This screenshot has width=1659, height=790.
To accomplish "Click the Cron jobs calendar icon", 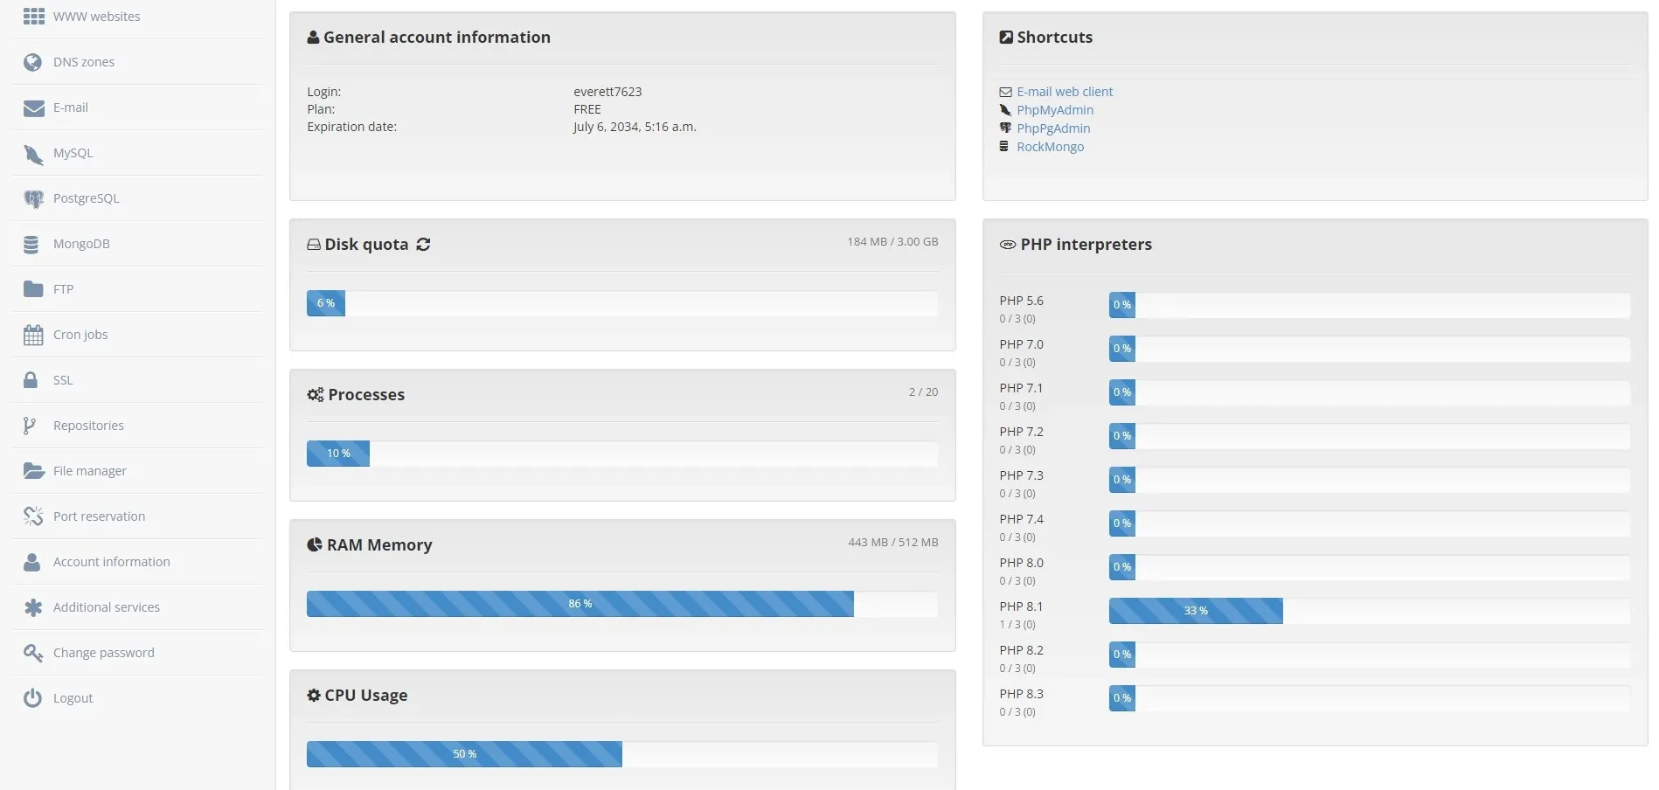I will [33, 335].
